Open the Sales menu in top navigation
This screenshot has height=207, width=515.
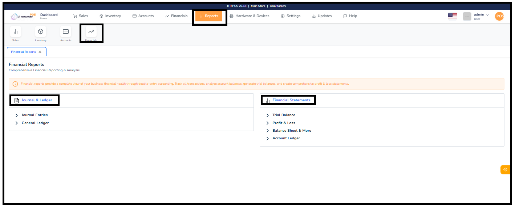tap(80, 16)
